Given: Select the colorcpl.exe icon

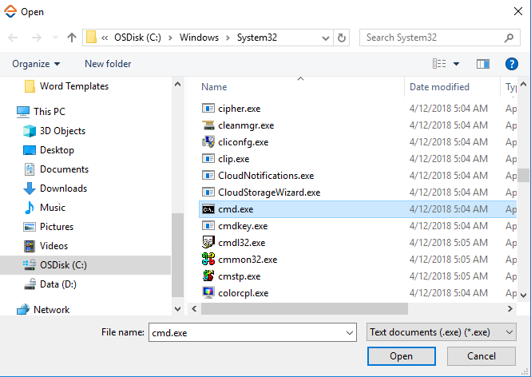Looking at the screenshot, I should [x=208, y=292].
